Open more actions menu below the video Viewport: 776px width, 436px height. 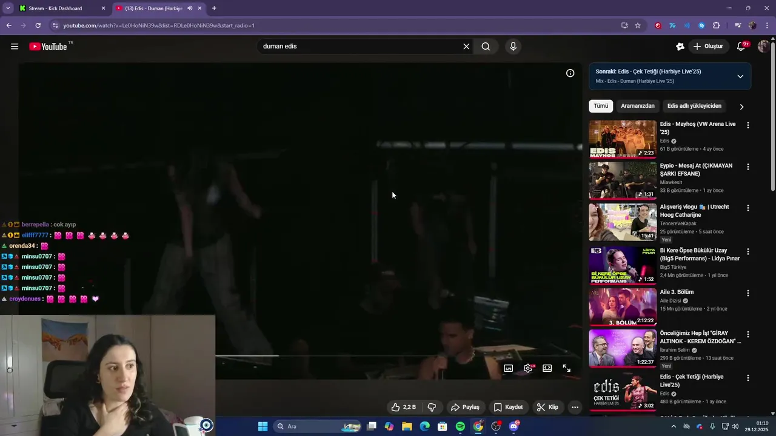click(575, 407)
